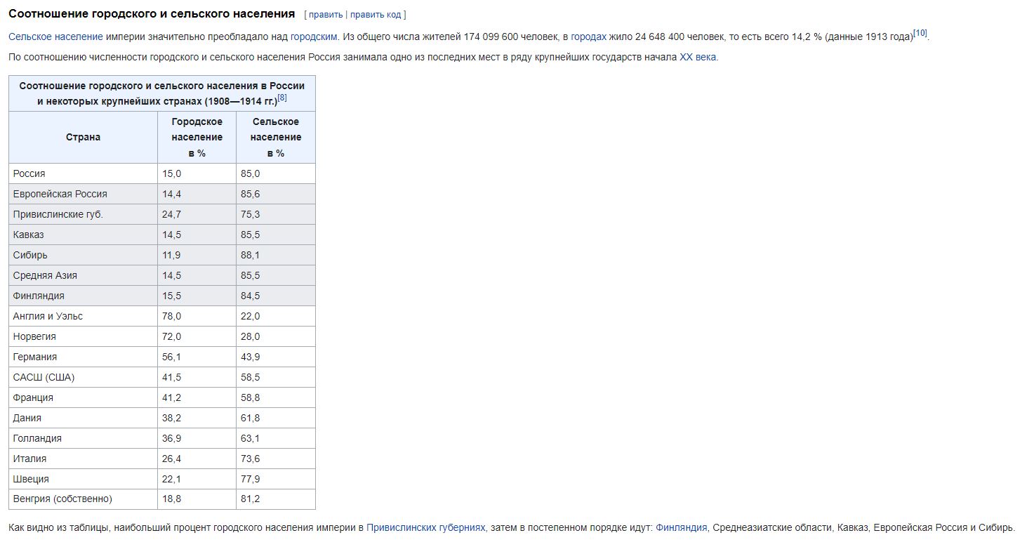Select the rural value 58,8 for Франция

250,397
